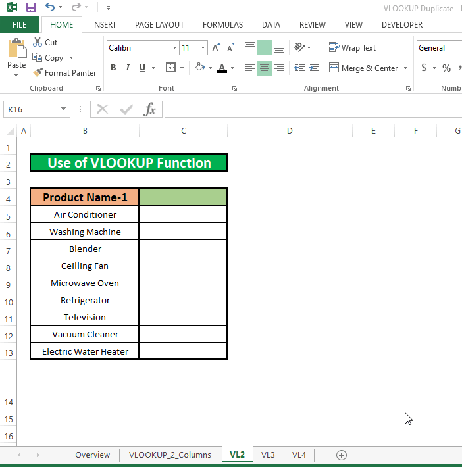Apply fill color with paint bucket icon
This screenshot has width=462, height=467.
(x=199, y=67)
